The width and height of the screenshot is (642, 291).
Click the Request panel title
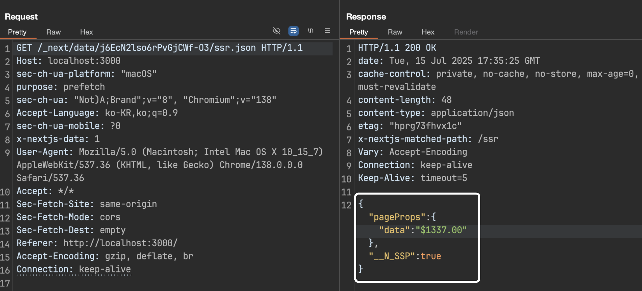click(21, 17)
